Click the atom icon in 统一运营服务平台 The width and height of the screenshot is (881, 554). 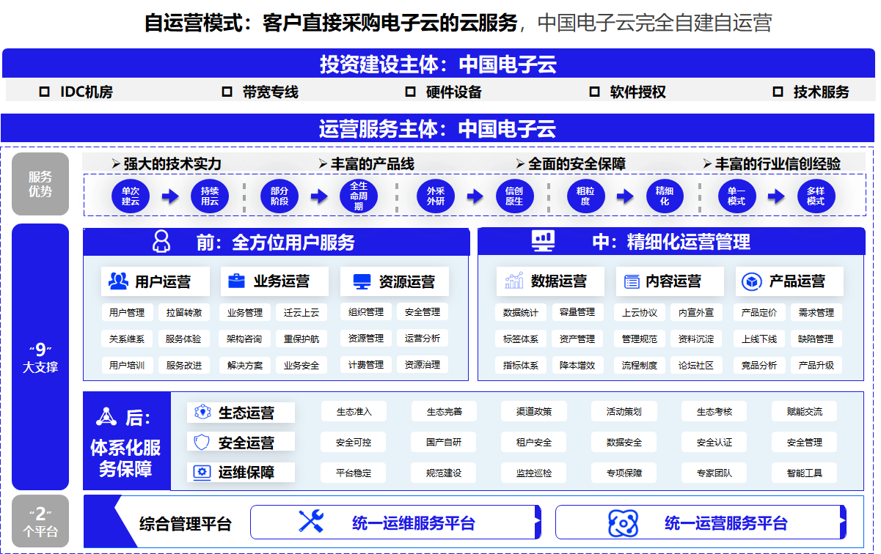click(x=623, y=522)
